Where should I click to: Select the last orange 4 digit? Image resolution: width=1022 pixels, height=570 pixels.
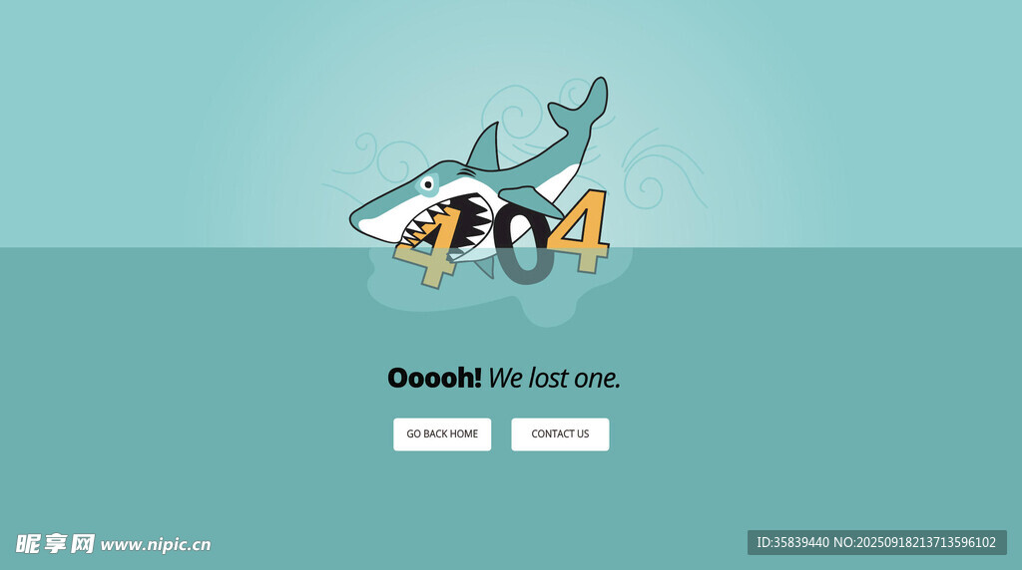click(x=580, y=230)
